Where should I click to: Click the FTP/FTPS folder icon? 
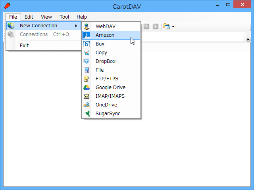click(x=87, y=79)
